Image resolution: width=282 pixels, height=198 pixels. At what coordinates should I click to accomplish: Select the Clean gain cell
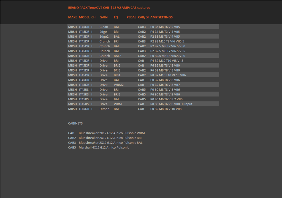point(104,27)
